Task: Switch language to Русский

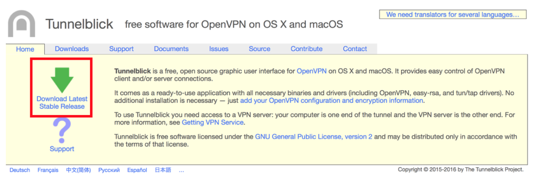Action: click(109, 170)
